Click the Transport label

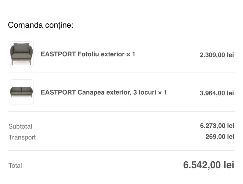point(22,137)
